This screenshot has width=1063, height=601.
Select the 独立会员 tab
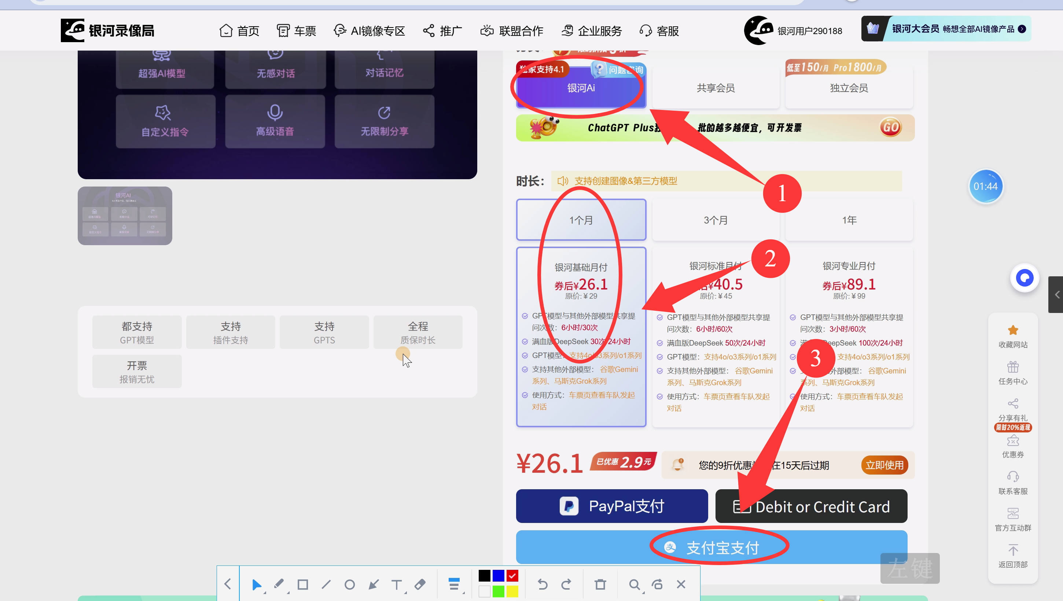pyautogui.click(x=849, y=88)
